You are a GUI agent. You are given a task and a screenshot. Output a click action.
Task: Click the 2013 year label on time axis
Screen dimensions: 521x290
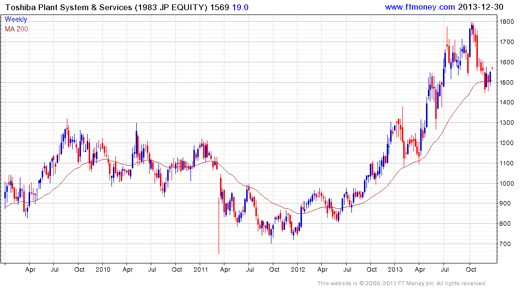(x=395, y=269)
